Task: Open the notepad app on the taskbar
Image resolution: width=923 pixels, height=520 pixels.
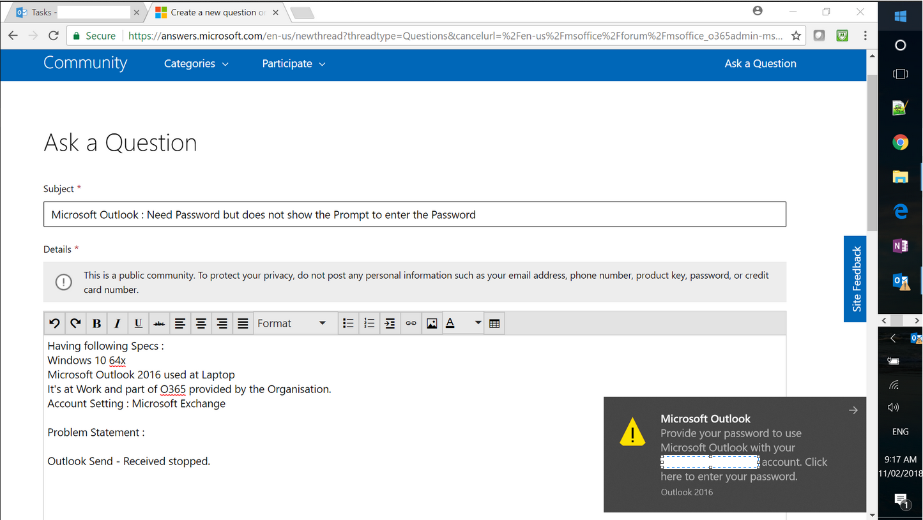Action: coord(901,108)
